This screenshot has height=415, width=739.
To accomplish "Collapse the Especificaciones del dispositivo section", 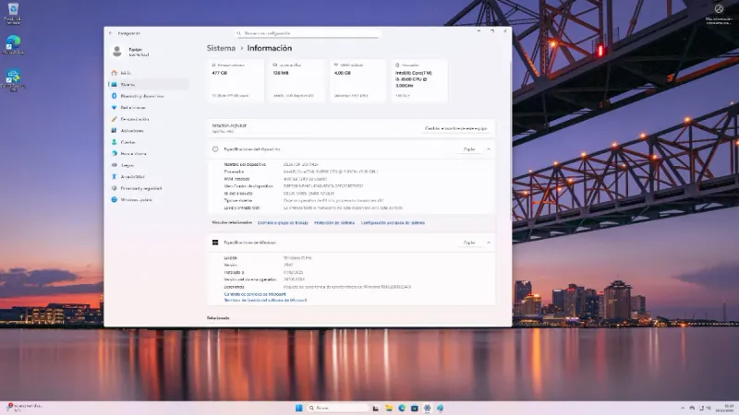I will click(x=489, y=149).
